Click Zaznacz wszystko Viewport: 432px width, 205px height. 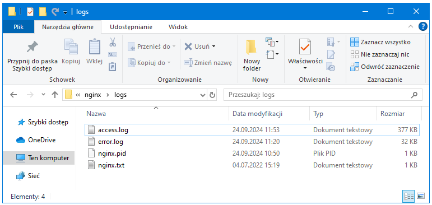(x=380, y=42)
